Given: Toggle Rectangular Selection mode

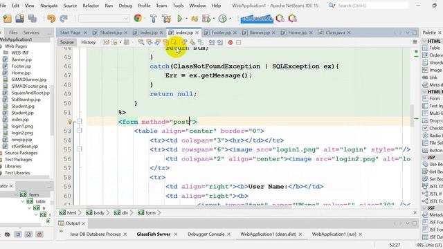Looking at the screenshot, I should click(174, 42).
